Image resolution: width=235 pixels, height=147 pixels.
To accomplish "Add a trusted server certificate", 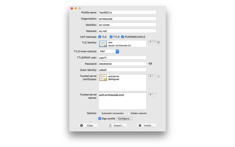I will point(150,76).
